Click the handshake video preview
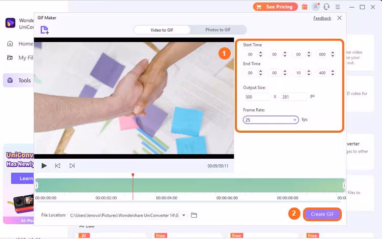 point(134,98)
